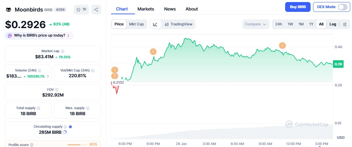Switch to line chart view icon

click(x=155, y=24)
